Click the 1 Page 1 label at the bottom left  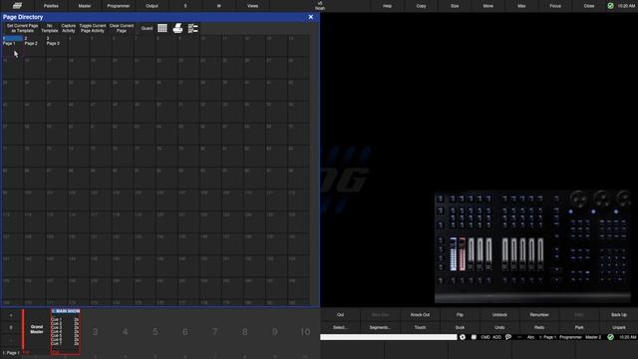tap(11, 353)
